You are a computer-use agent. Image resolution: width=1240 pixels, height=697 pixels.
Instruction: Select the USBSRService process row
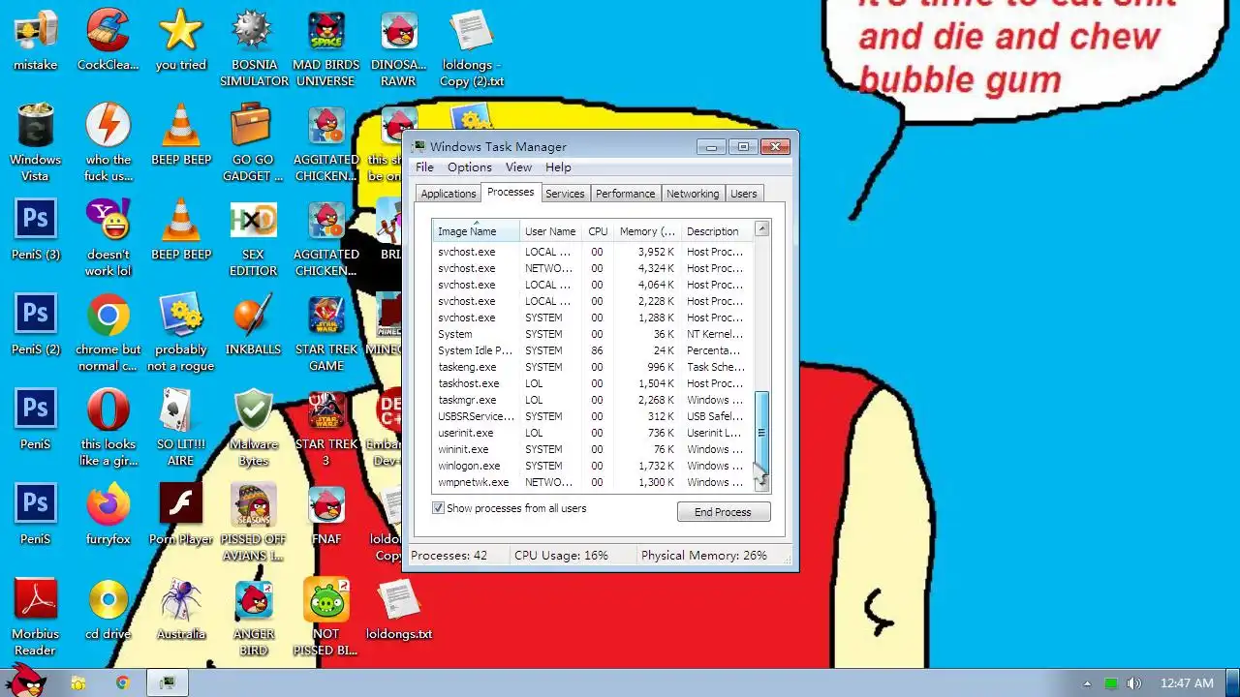pyautogui.click(x=593, y=416)
